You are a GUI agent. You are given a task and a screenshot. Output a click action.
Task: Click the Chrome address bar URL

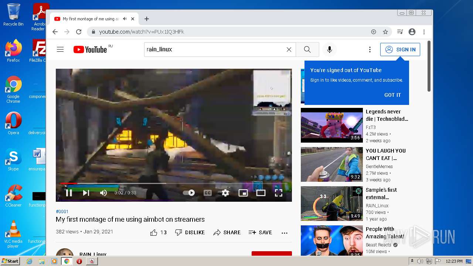click(x=142, y=32)
